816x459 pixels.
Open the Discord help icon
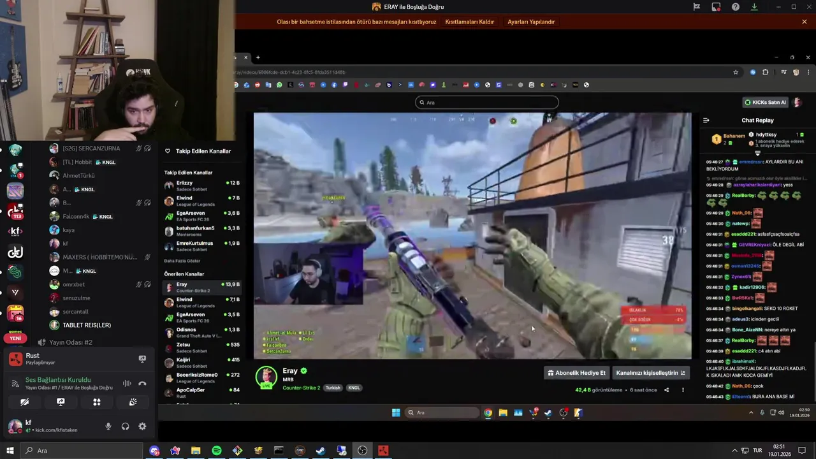[736, 7]
